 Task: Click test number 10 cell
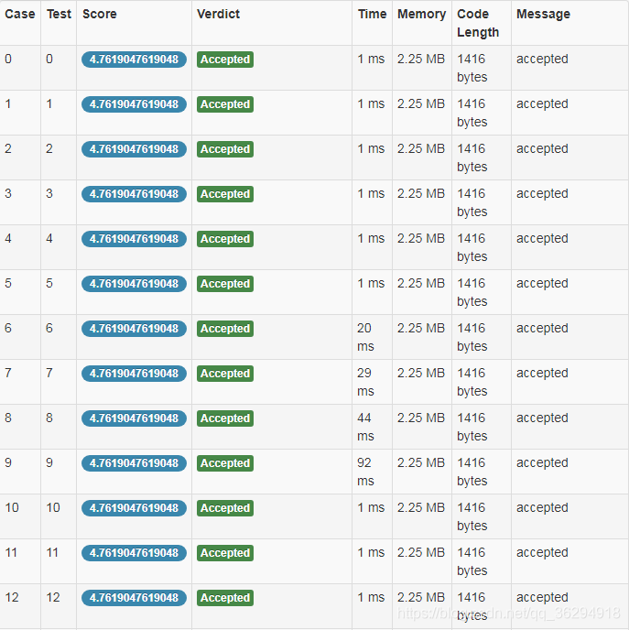(x=52, y=508)
